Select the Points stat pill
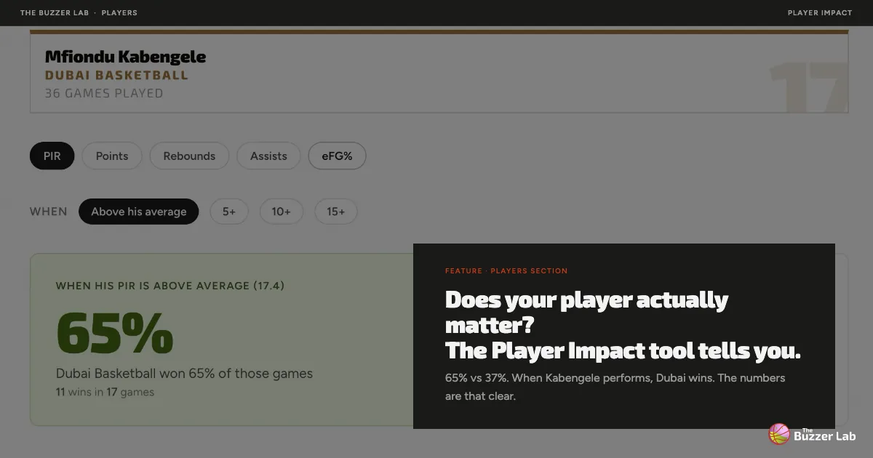This screenshot has width=873, height=458. pos(112,156)
